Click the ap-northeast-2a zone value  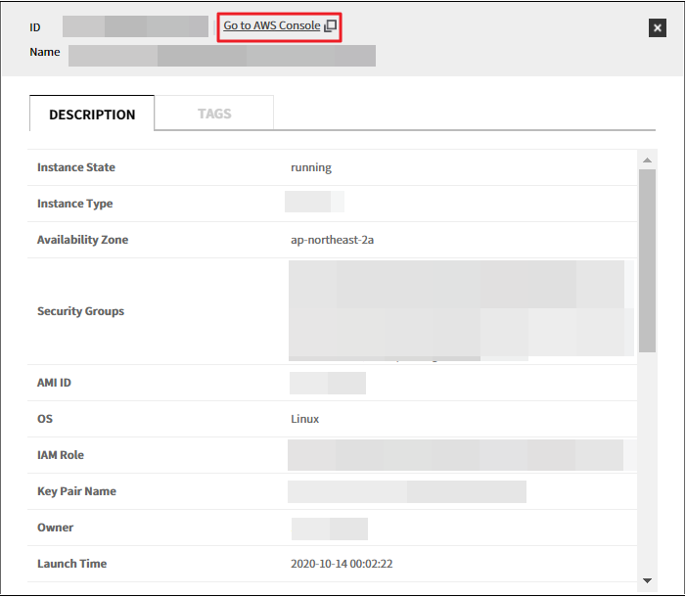[x=332, y=240]
